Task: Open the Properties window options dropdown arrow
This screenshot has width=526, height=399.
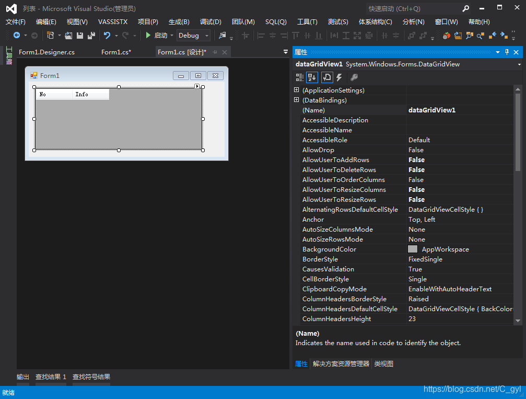Action: tap(497, 52)
